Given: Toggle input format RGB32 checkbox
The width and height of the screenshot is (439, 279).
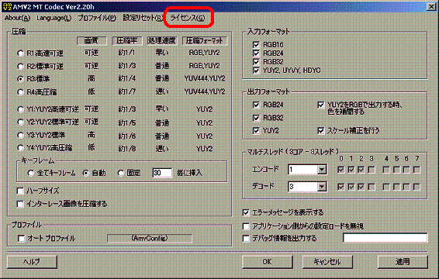Looking at the screenshot, I should point(256,62).
